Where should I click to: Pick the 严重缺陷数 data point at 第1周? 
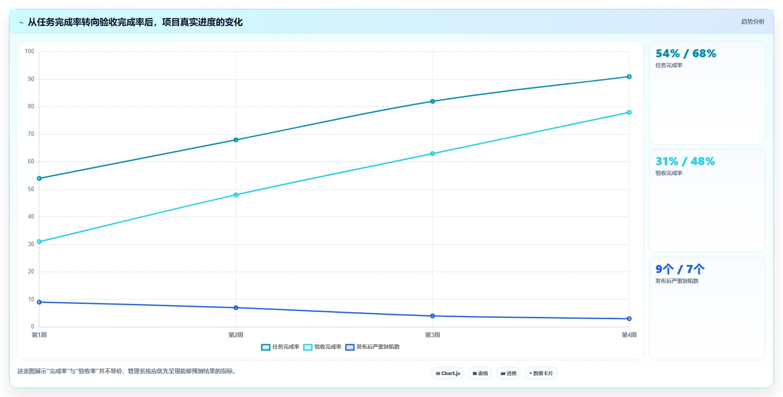39,302
